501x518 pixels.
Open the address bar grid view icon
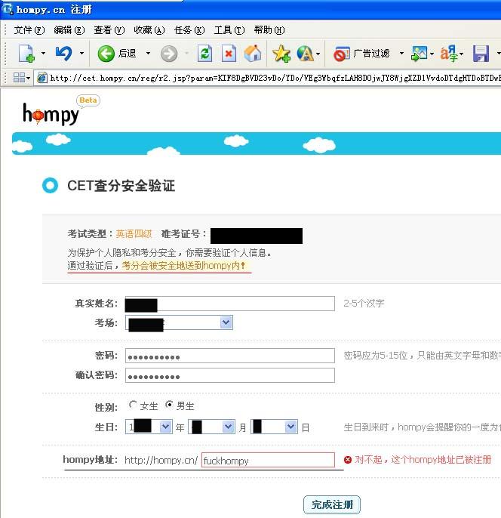pyautogui.click(x=19, y=78)
